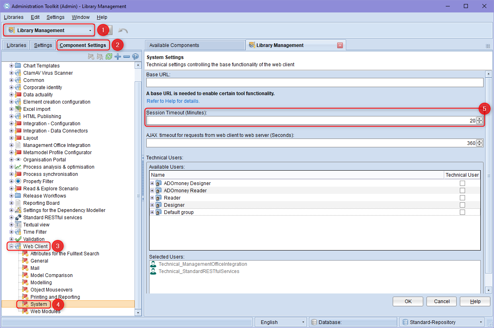Click the Textual view icon
494x328 pixels.
coord(18,225)
